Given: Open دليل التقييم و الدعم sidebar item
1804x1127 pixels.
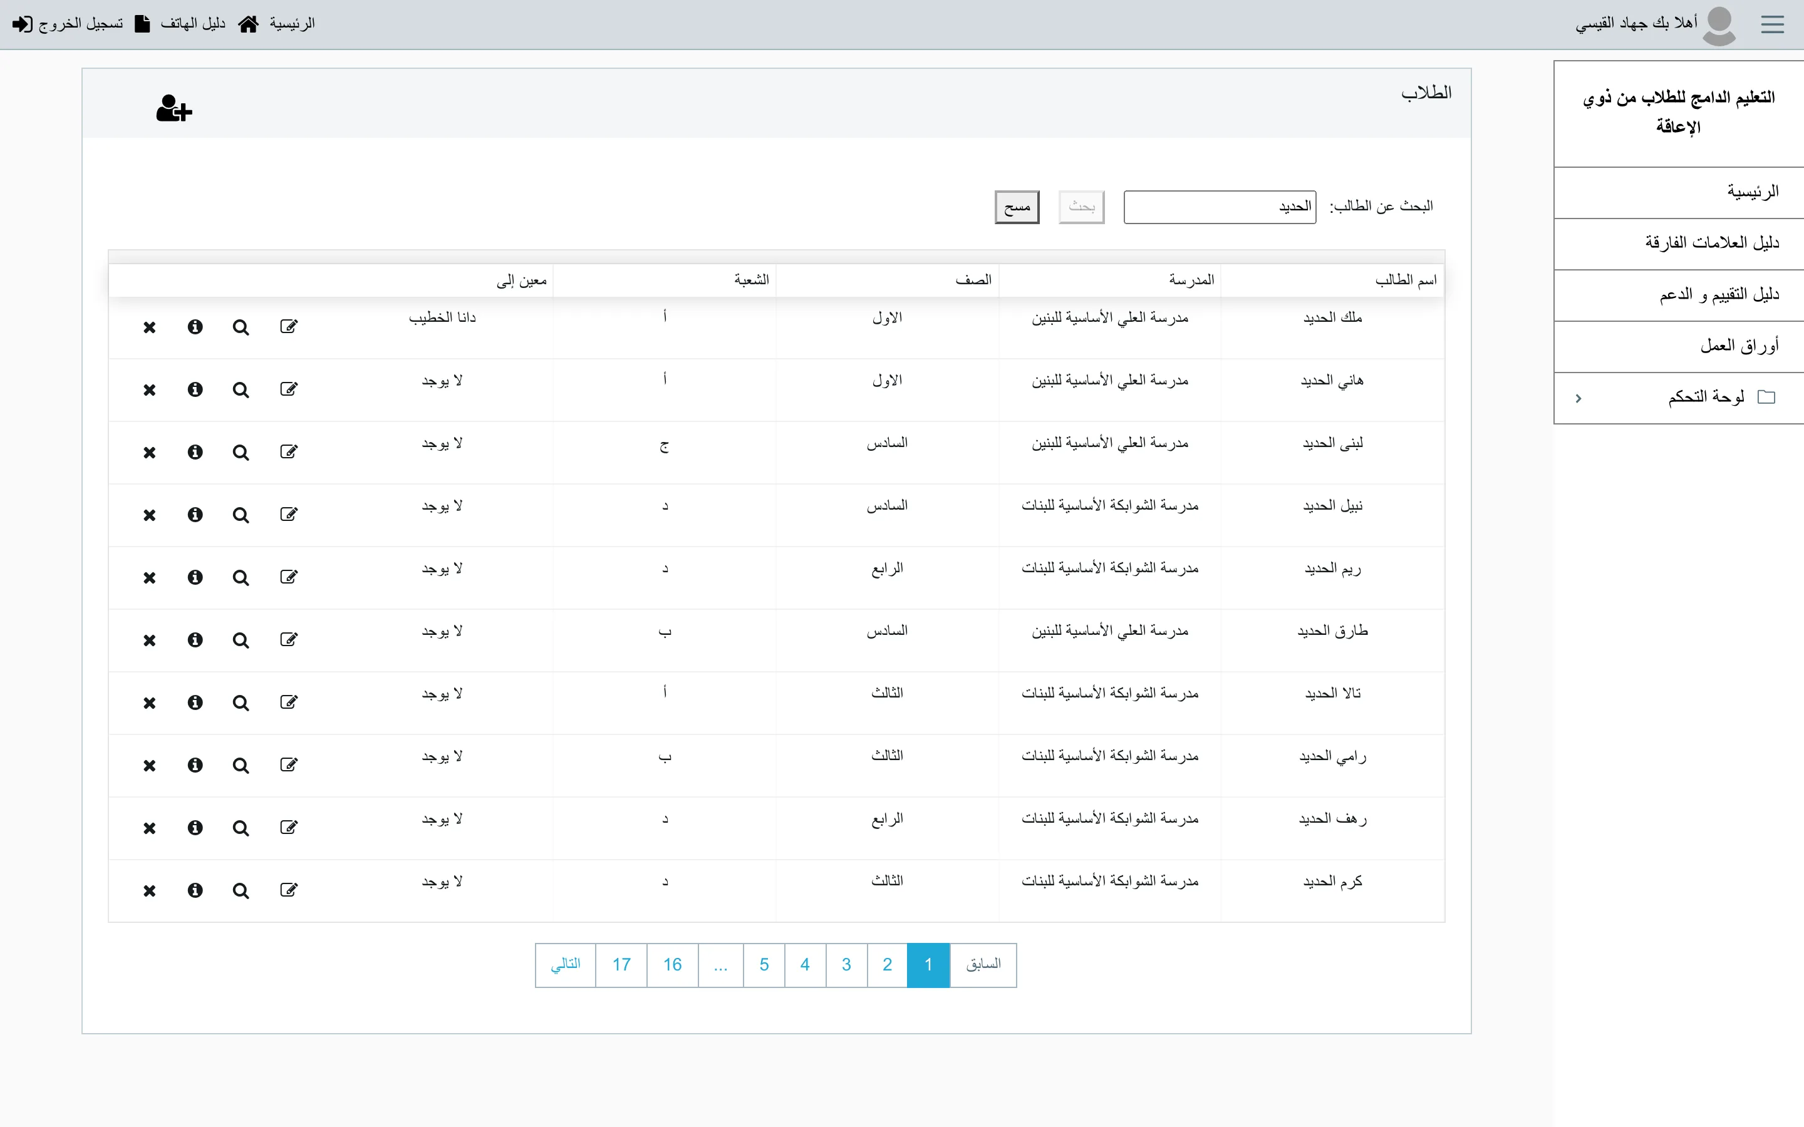Looking at the screenshot, I should click(1679, 295).
